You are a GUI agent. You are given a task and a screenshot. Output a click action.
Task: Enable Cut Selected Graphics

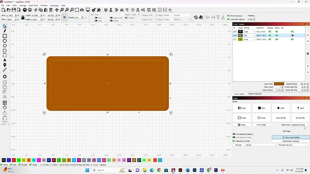pyautogui.click(x=234, y=134)
